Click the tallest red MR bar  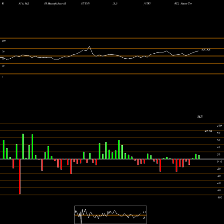pyautogui.click(x=20, y=177)
